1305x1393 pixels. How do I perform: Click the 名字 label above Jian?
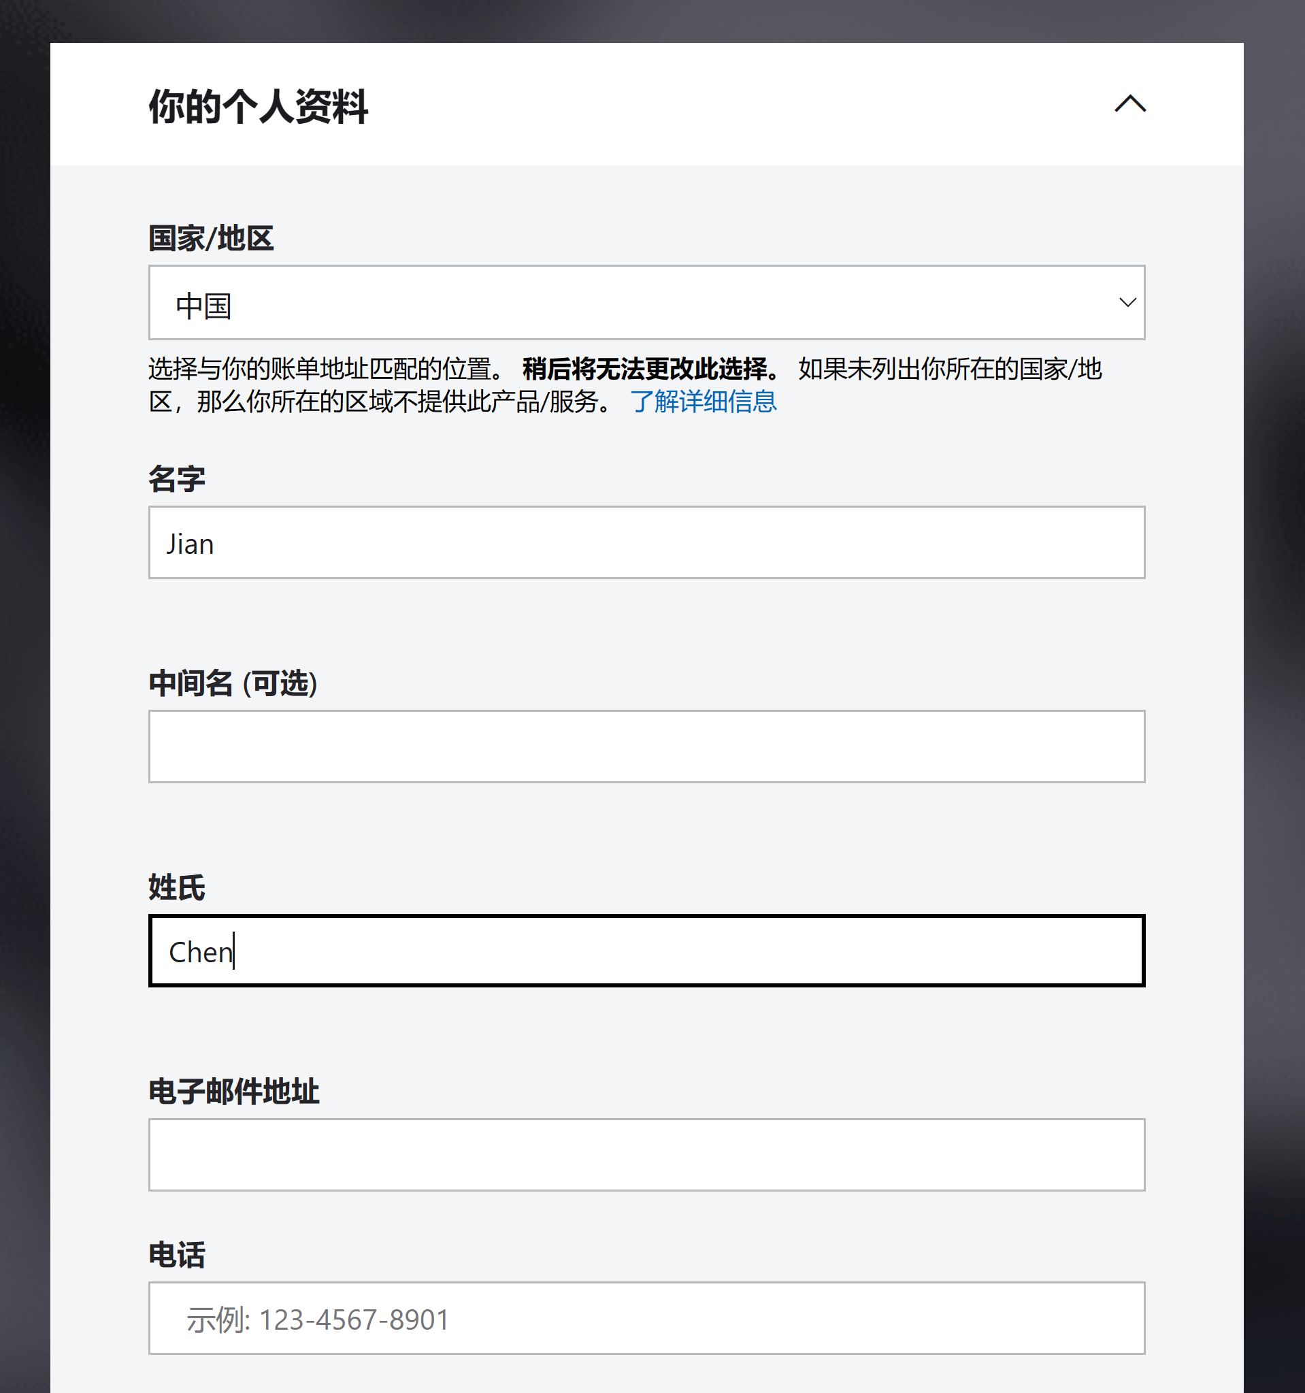176,479
